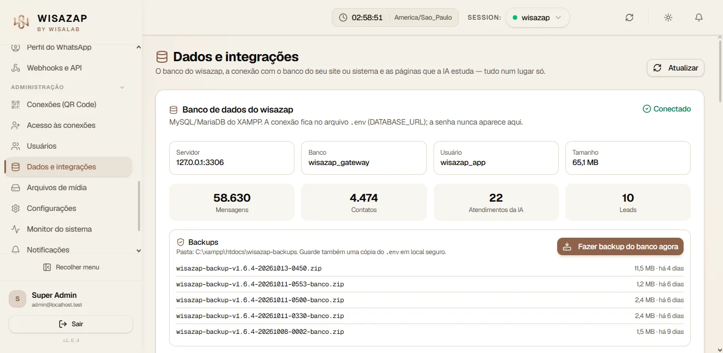Click the Usuários people icon
The width and height of the screenshot is (723, 353).
[x=16, y=146]
